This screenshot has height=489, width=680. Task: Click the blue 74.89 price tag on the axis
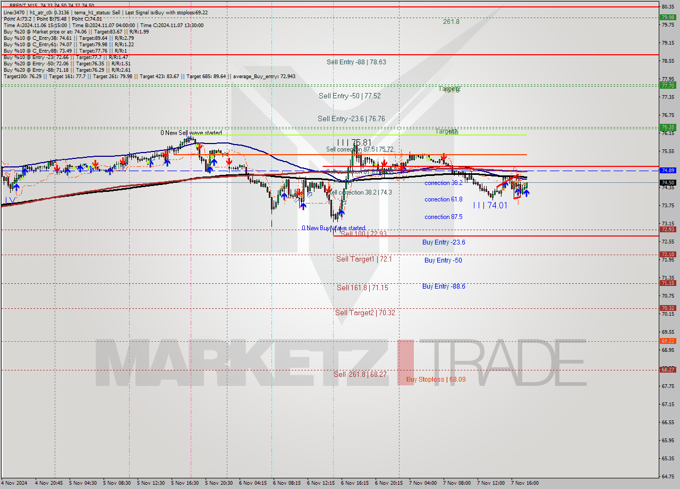[x=667, y=170]
